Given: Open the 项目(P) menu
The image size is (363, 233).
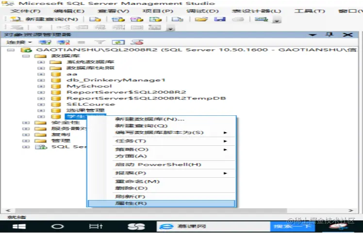Looking at the screenshot, I should coord(158,11).
